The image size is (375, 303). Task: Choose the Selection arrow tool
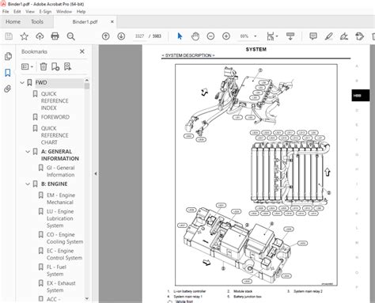(x=180, y=36)
